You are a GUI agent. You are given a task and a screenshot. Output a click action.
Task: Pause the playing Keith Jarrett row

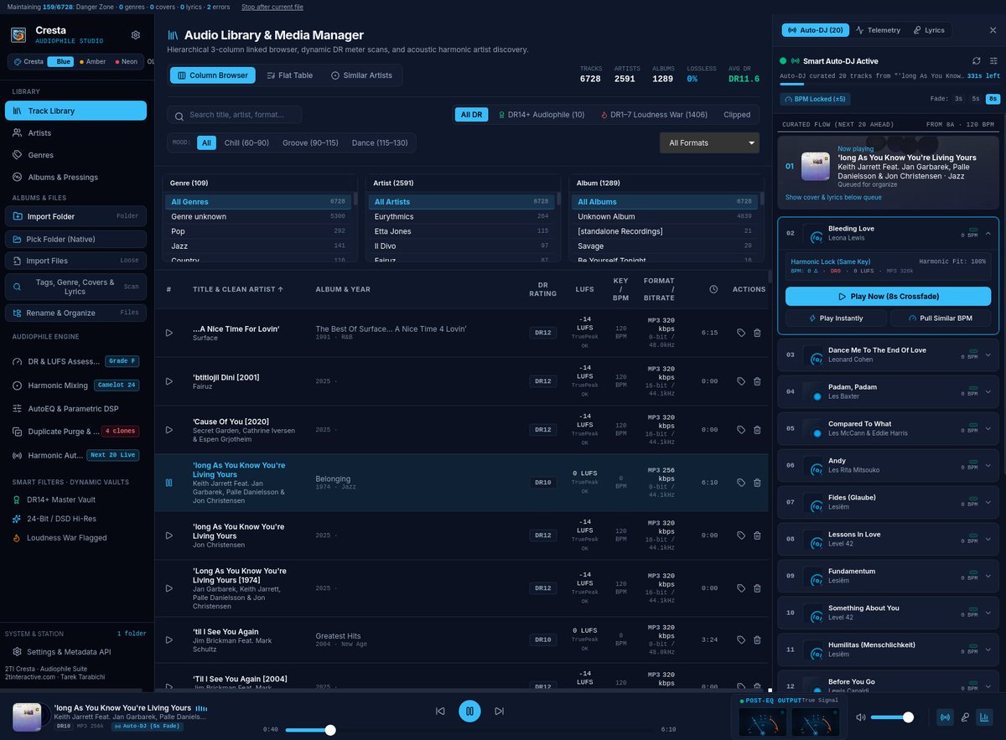pyautogui.click(x=169, y=483)
